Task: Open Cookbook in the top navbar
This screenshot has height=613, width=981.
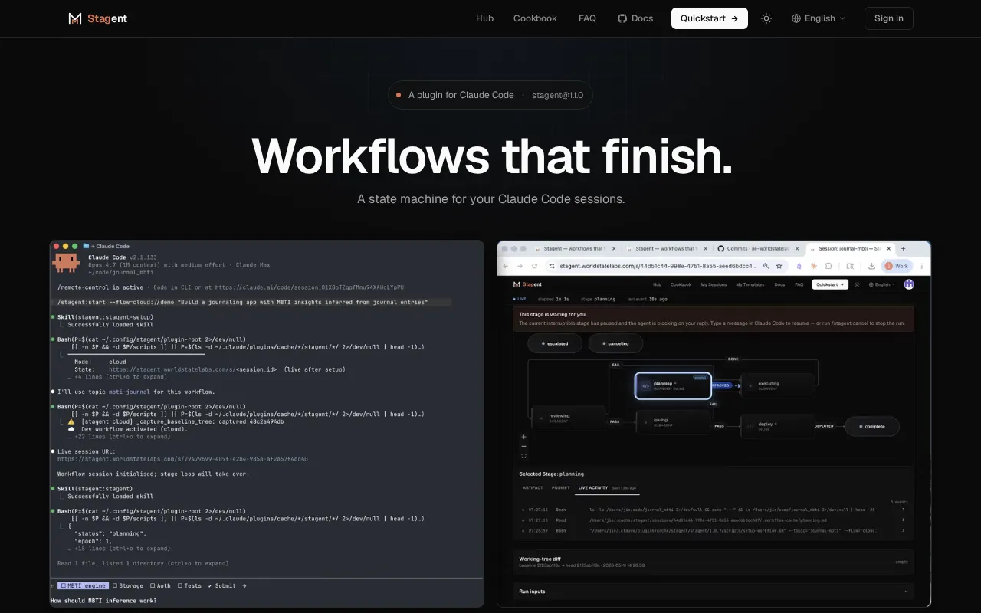Action: pos(535,18)
